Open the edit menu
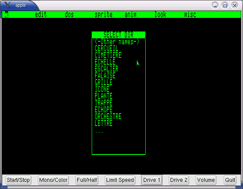The width and height of the screenshot is (243, 189). click(41, 14)
